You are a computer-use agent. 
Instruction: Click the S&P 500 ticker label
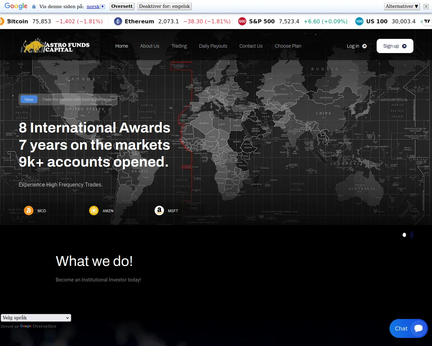click(262, 21)
